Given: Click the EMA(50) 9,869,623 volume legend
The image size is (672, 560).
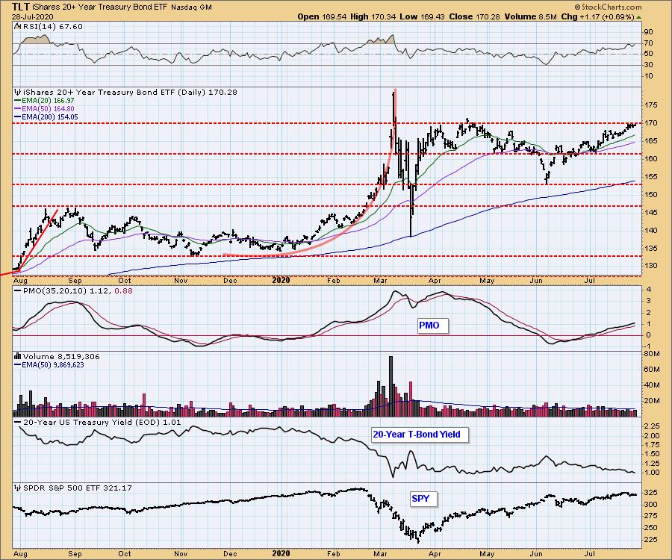Looking at the screenshot, I should pyautogui.click(x=53, y=365).
